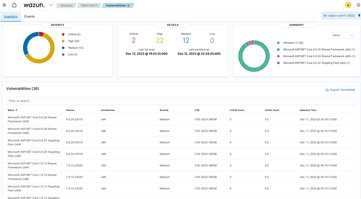Sort by the CVSS3 Score column header

272,110
